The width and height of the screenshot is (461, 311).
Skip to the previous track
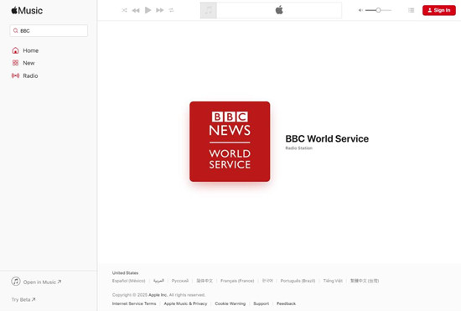click(136, 10)
